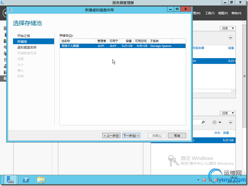Click the action center flag tray icon
This screenshot has width=248, height=186.
point(204,180)
